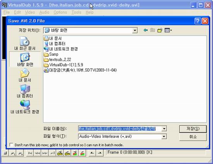
Task: Expand the 파일 이름 filename dropdown arrow
Action: [x=164, y=128]
